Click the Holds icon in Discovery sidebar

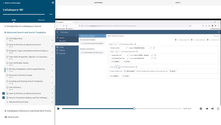click(x=57, y=47)
